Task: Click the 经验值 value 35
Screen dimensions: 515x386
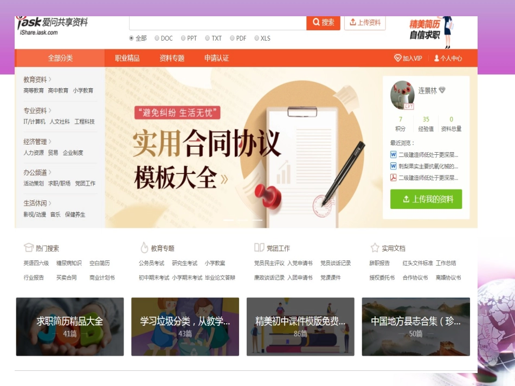Action: pyautogui.click(x=426, y=119)
